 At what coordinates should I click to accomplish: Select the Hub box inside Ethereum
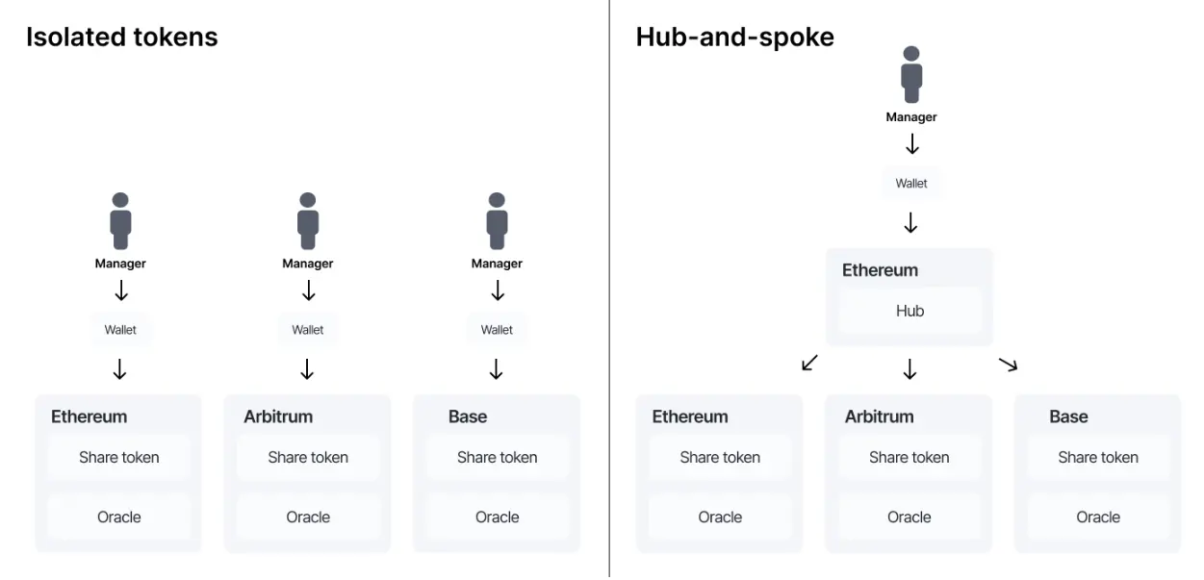[x=909, y=311]
